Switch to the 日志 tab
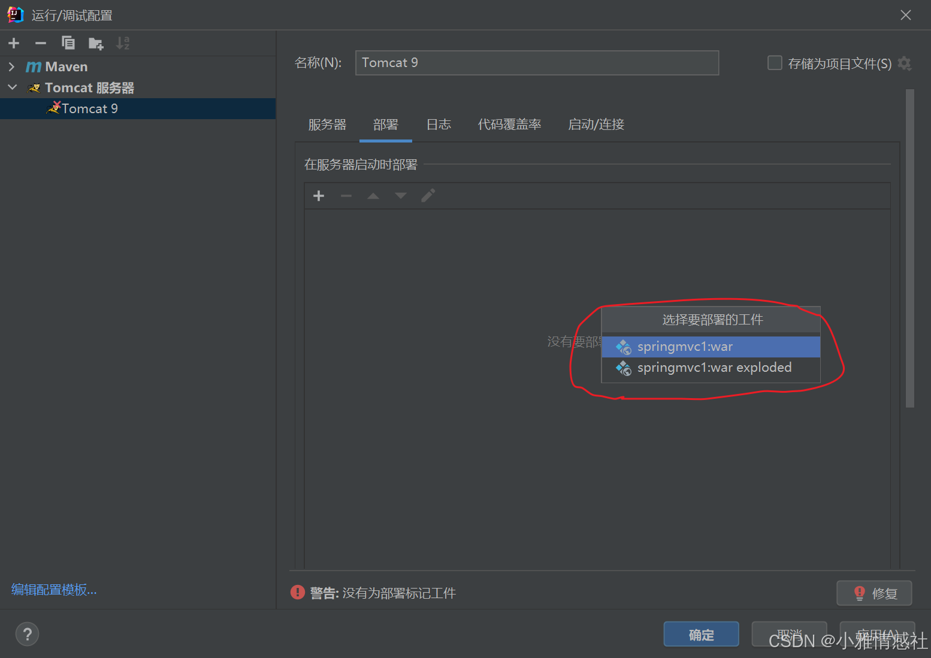 tap(439, 125)
